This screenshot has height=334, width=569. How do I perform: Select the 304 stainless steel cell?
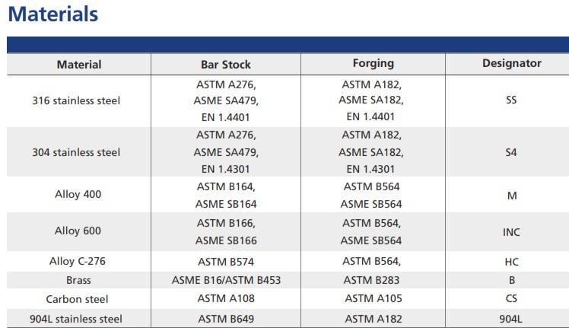(76, 152)
